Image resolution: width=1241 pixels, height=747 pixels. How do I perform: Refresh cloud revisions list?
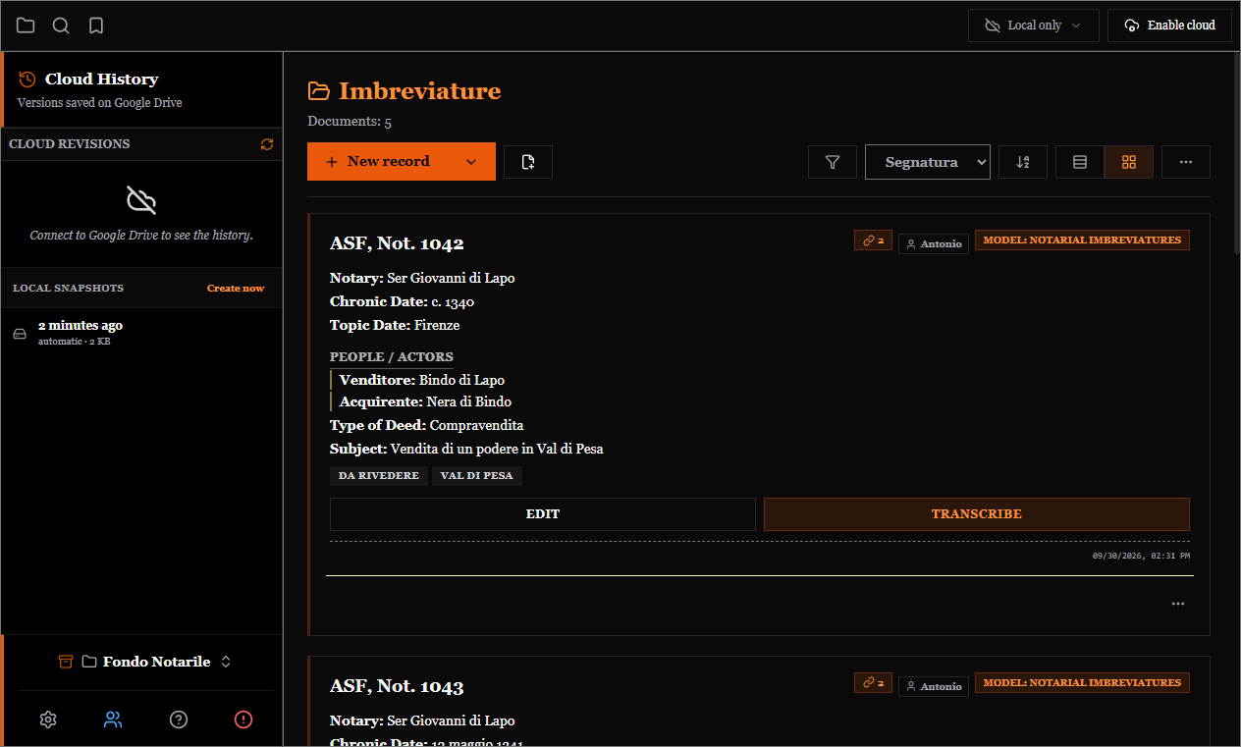coord(267,144)
